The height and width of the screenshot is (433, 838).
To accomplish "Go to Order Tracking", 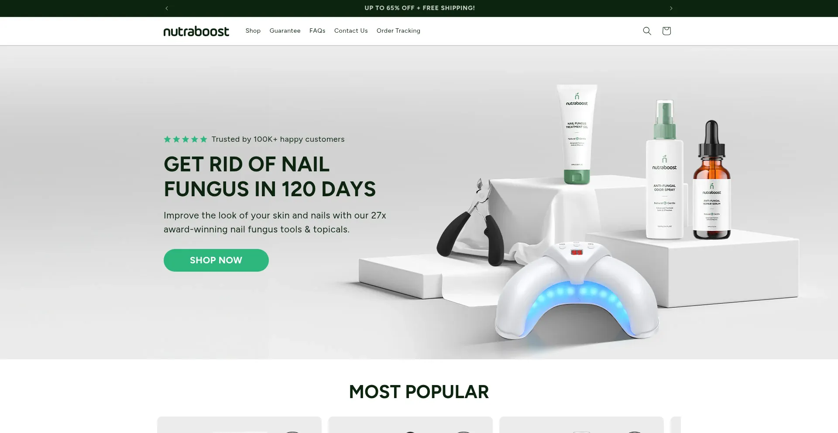I will pos(398,31).
